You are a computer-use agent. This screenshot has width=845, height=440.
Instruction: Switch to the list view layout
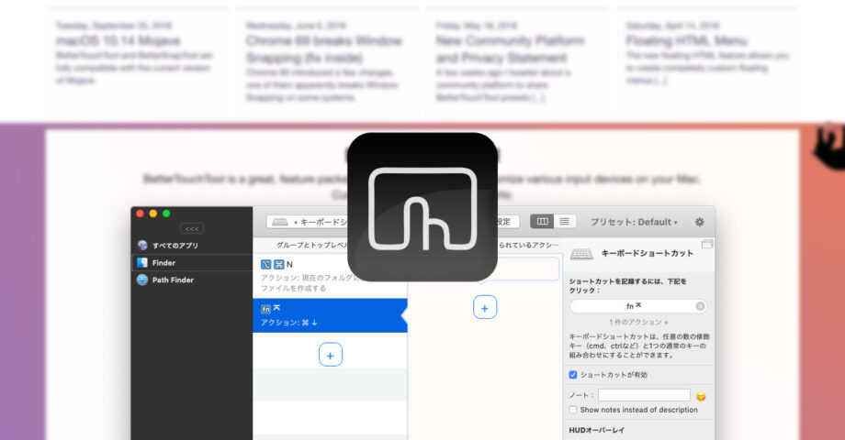pyautogui.click(x=564, y=222)
